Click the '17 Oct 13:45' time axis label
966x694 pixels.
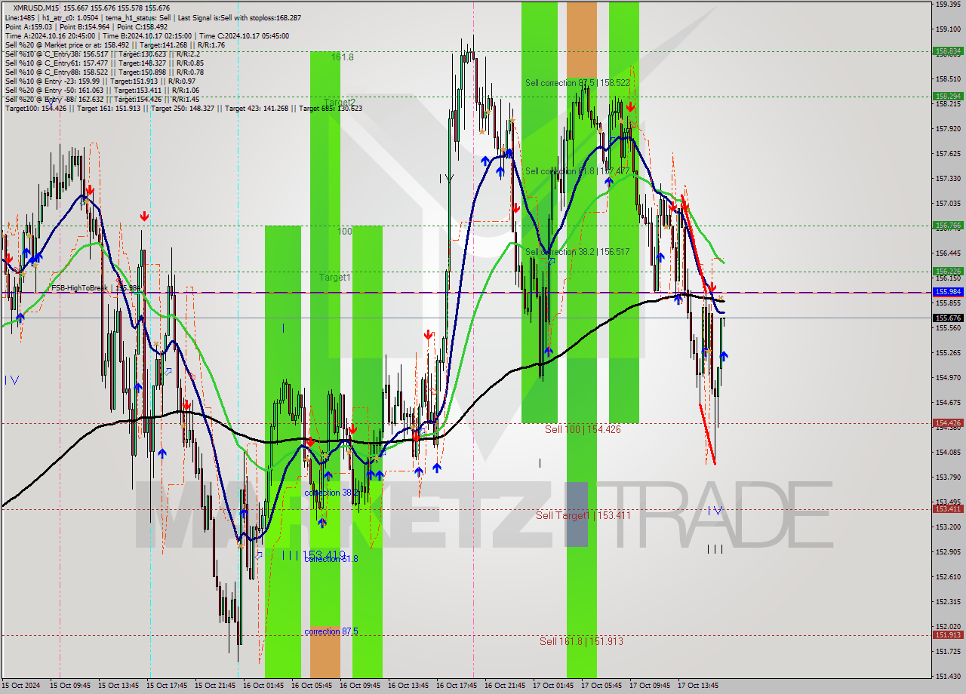tap(698, 686)
